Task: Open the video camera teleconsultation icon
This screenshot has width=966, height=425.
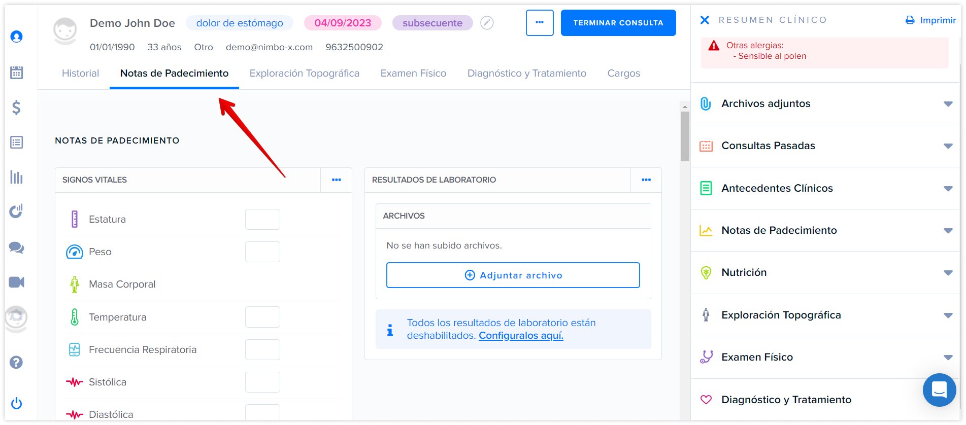Action: 16,282
